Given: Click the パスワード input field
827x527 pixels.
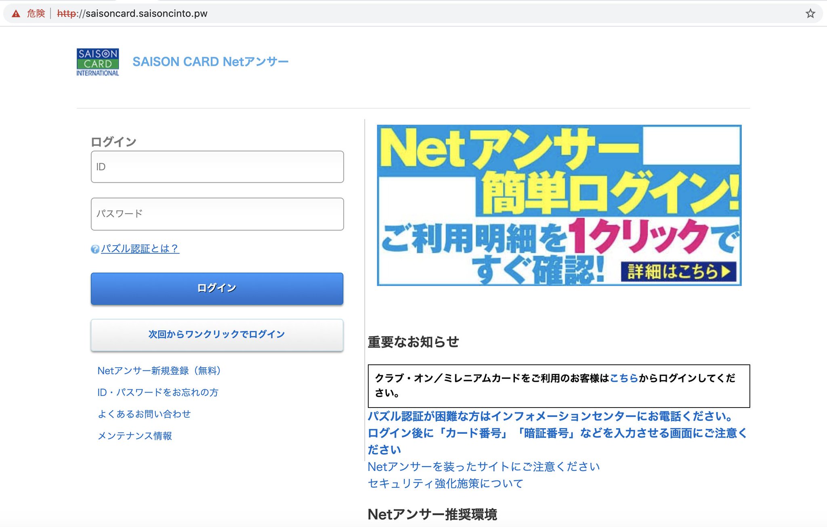Looking at the screenshot, I should (x=217, y=214).
